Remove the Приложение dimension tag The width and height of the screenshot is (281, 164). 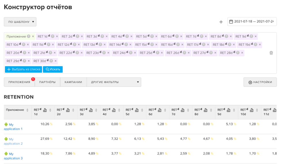pyautogui.click(x=33, y=36)
